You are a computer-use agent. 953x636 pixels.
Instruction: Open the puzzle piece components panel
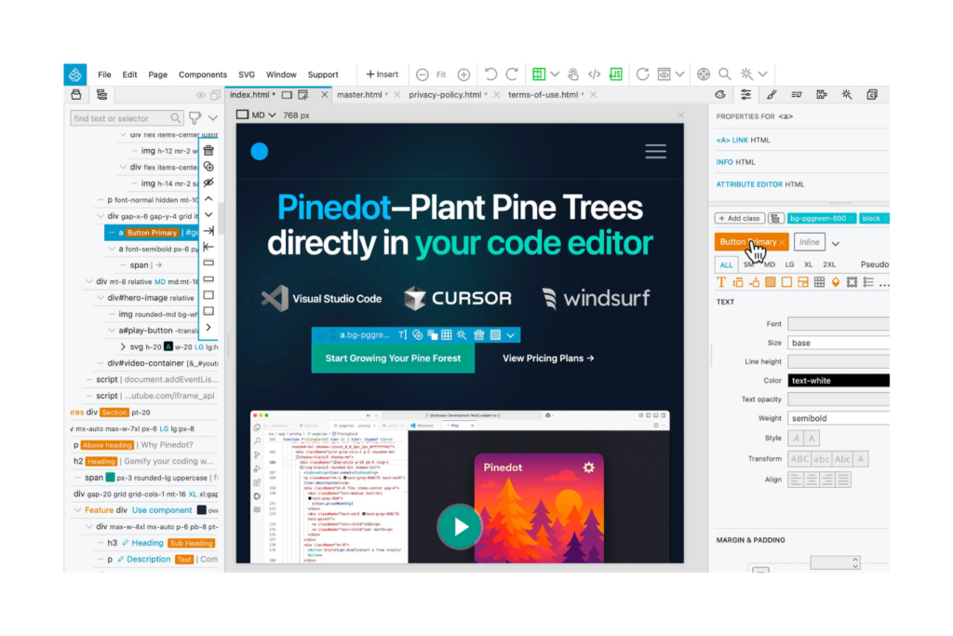[822, 94]
